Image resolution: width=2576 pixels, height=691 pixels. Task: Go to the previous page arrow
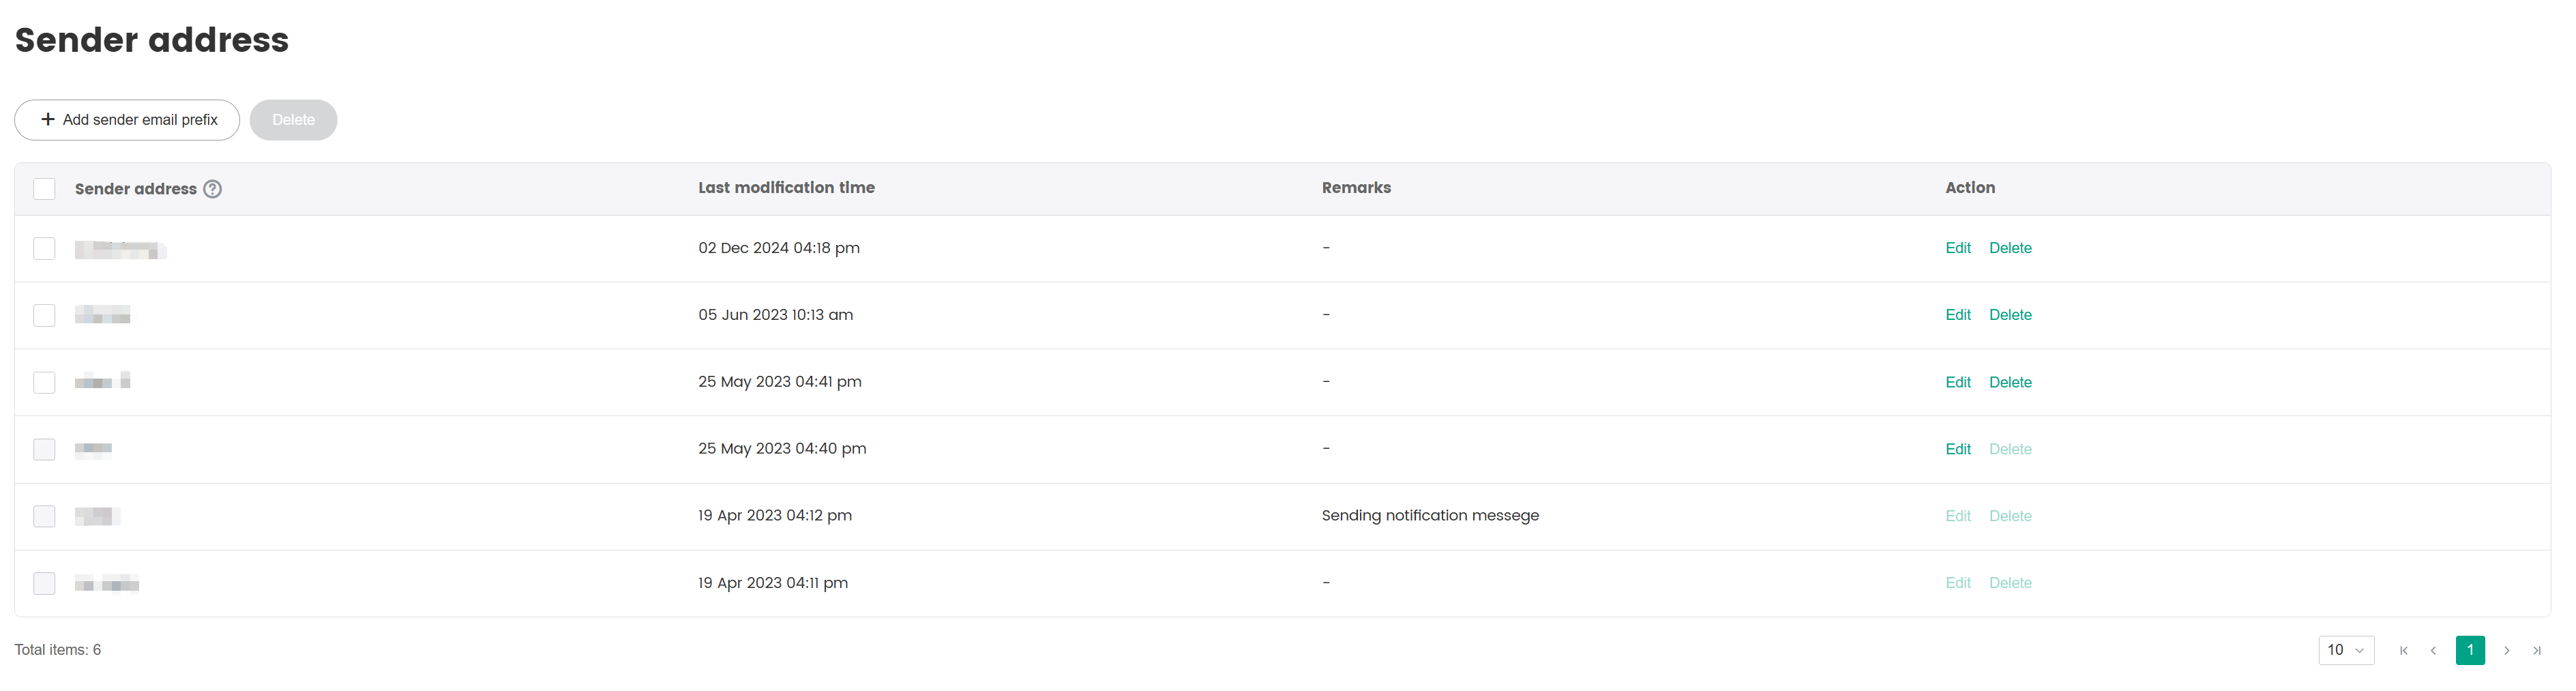coord(2433,650)
